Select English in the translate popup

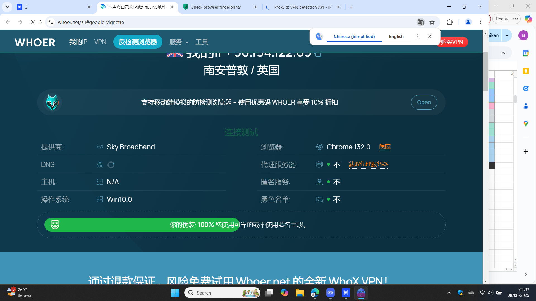pyautogui.click(x=396, y=37)
